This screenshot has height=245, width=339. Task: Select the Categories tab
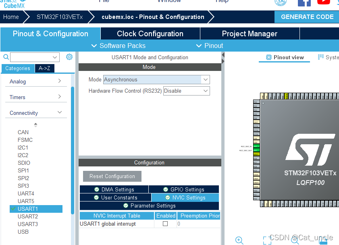click(18, 68)
